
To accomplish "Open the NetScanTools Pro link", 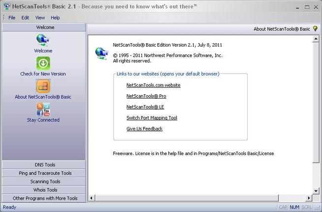I will point(146,96).
